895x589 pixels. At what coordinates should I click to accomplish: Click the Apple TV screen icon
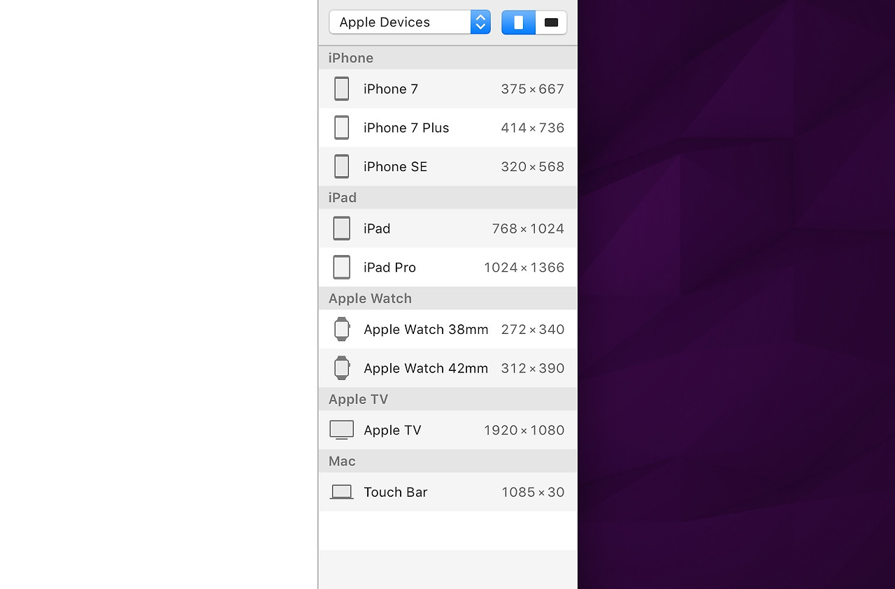[341, 430]
